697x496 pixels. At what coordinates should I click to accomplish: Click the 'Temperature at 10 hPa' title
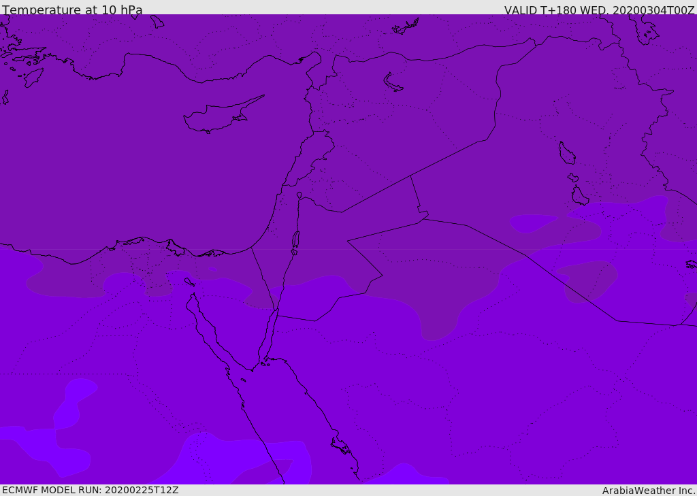point(72,10)
